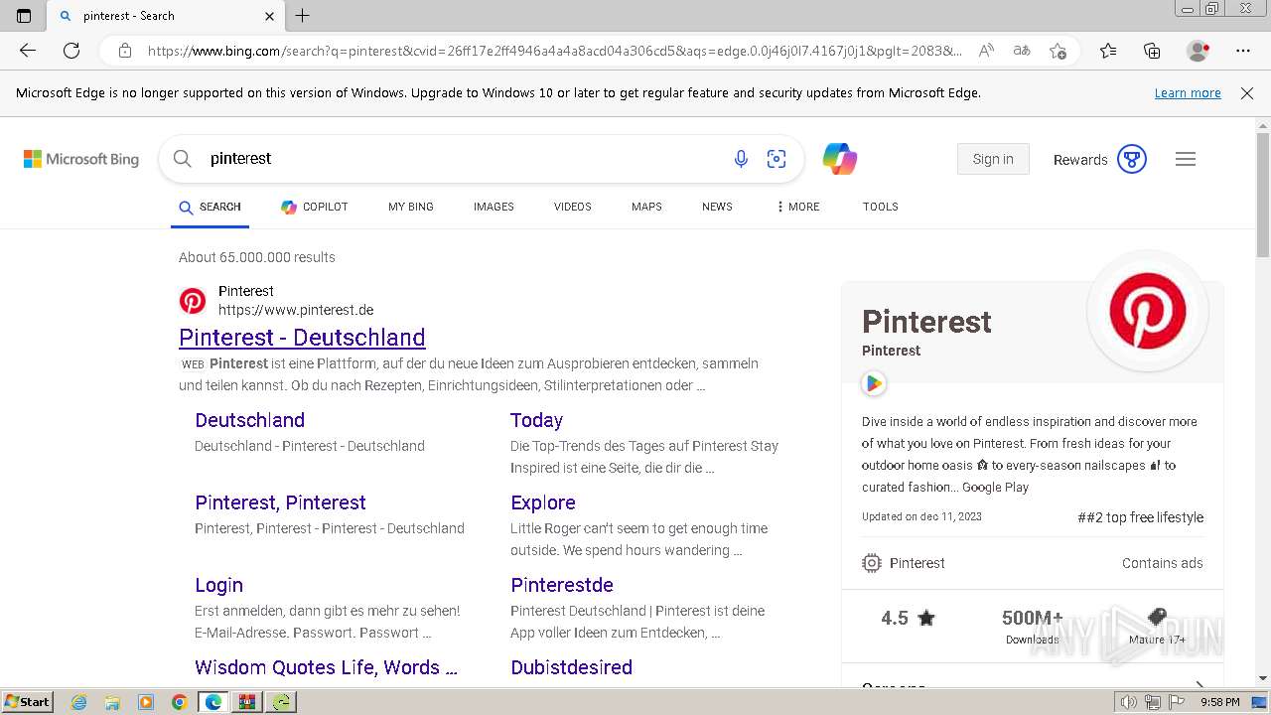Click the large Pinterest logo thumbnail

1148,311
